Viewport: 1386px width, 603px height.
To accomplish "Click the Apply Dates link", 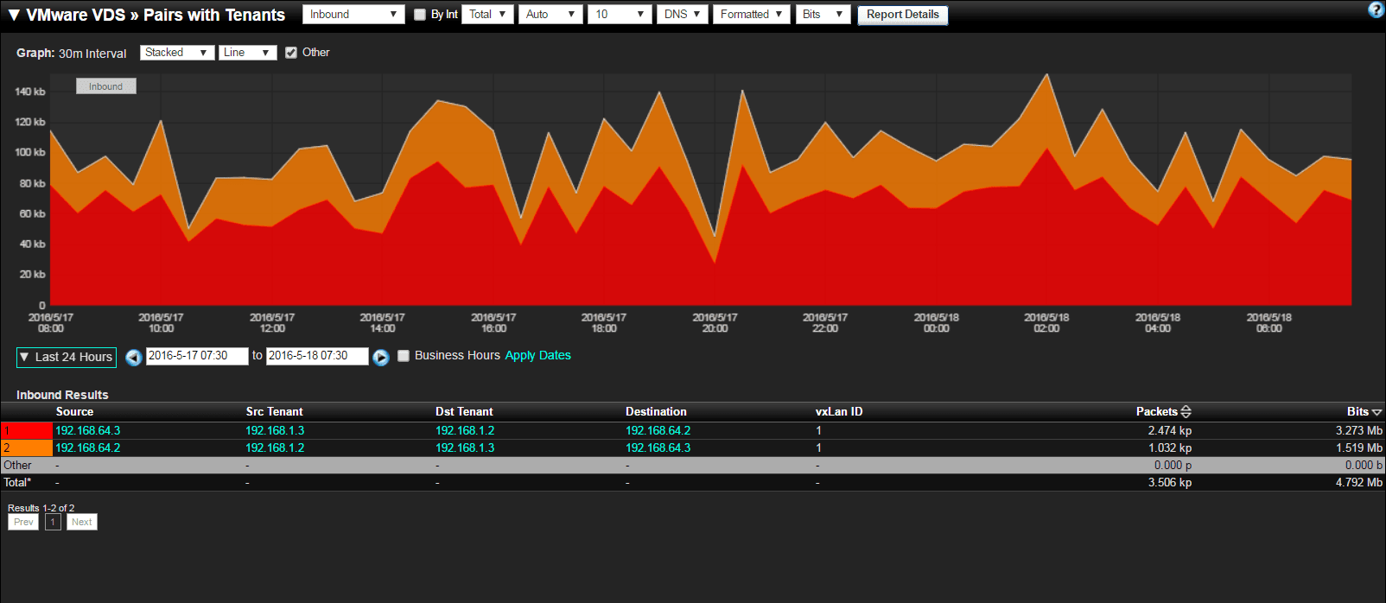I will click(537, 355).
